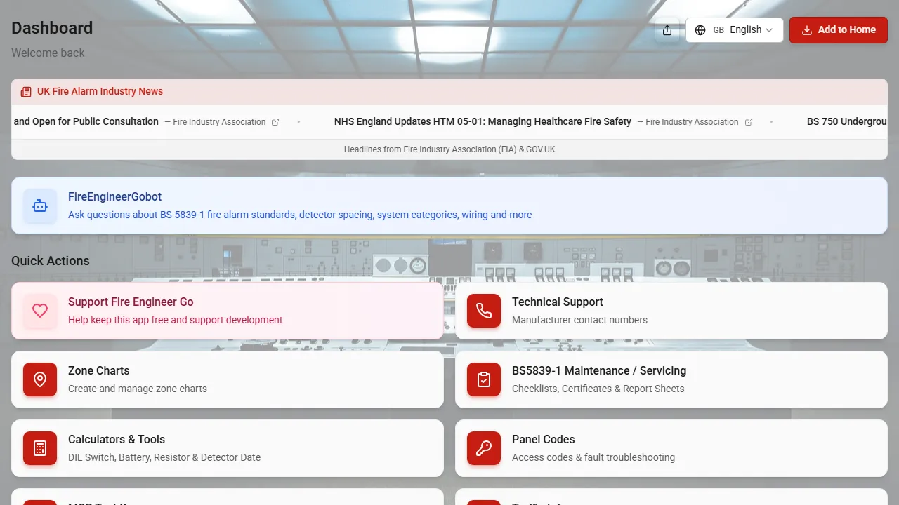899x505 pixels.
Task: Open the English language dropdown
Action: coord(735,29)
